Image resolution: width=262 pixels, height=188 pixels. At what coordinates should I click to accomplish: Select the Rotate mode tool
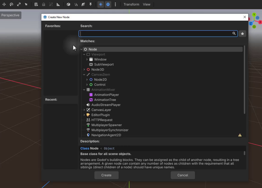(11, 4)
